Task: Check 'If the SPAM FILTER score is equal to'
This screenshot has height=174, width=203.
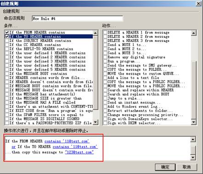Action: click(x=7, y=115)
